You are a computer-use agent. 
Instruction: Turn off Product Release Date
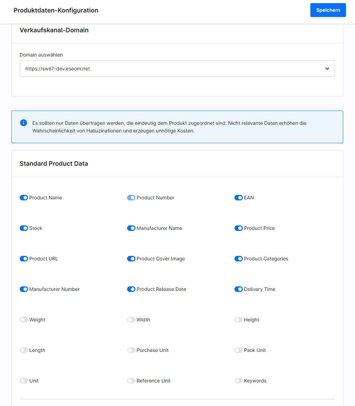click(x=131, y=289)
